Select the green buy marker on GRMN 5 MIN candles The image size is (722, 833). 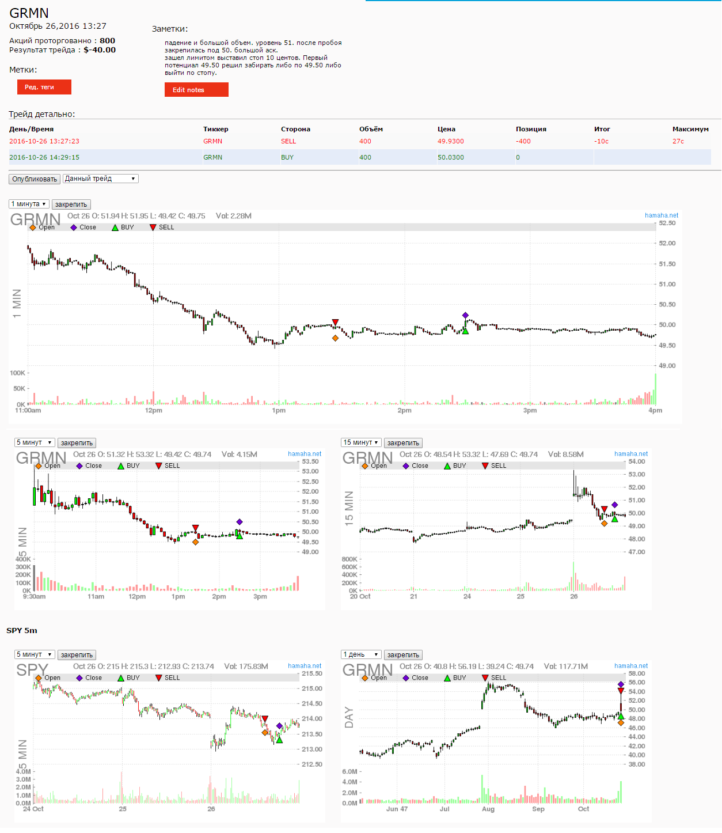(240, 536)
